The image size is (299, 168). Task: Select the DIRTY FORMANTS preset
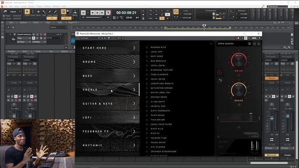click(x=160, y=111)
